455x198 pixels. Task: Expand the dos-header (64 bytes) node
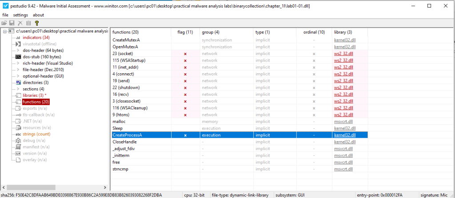click(18, 50)
